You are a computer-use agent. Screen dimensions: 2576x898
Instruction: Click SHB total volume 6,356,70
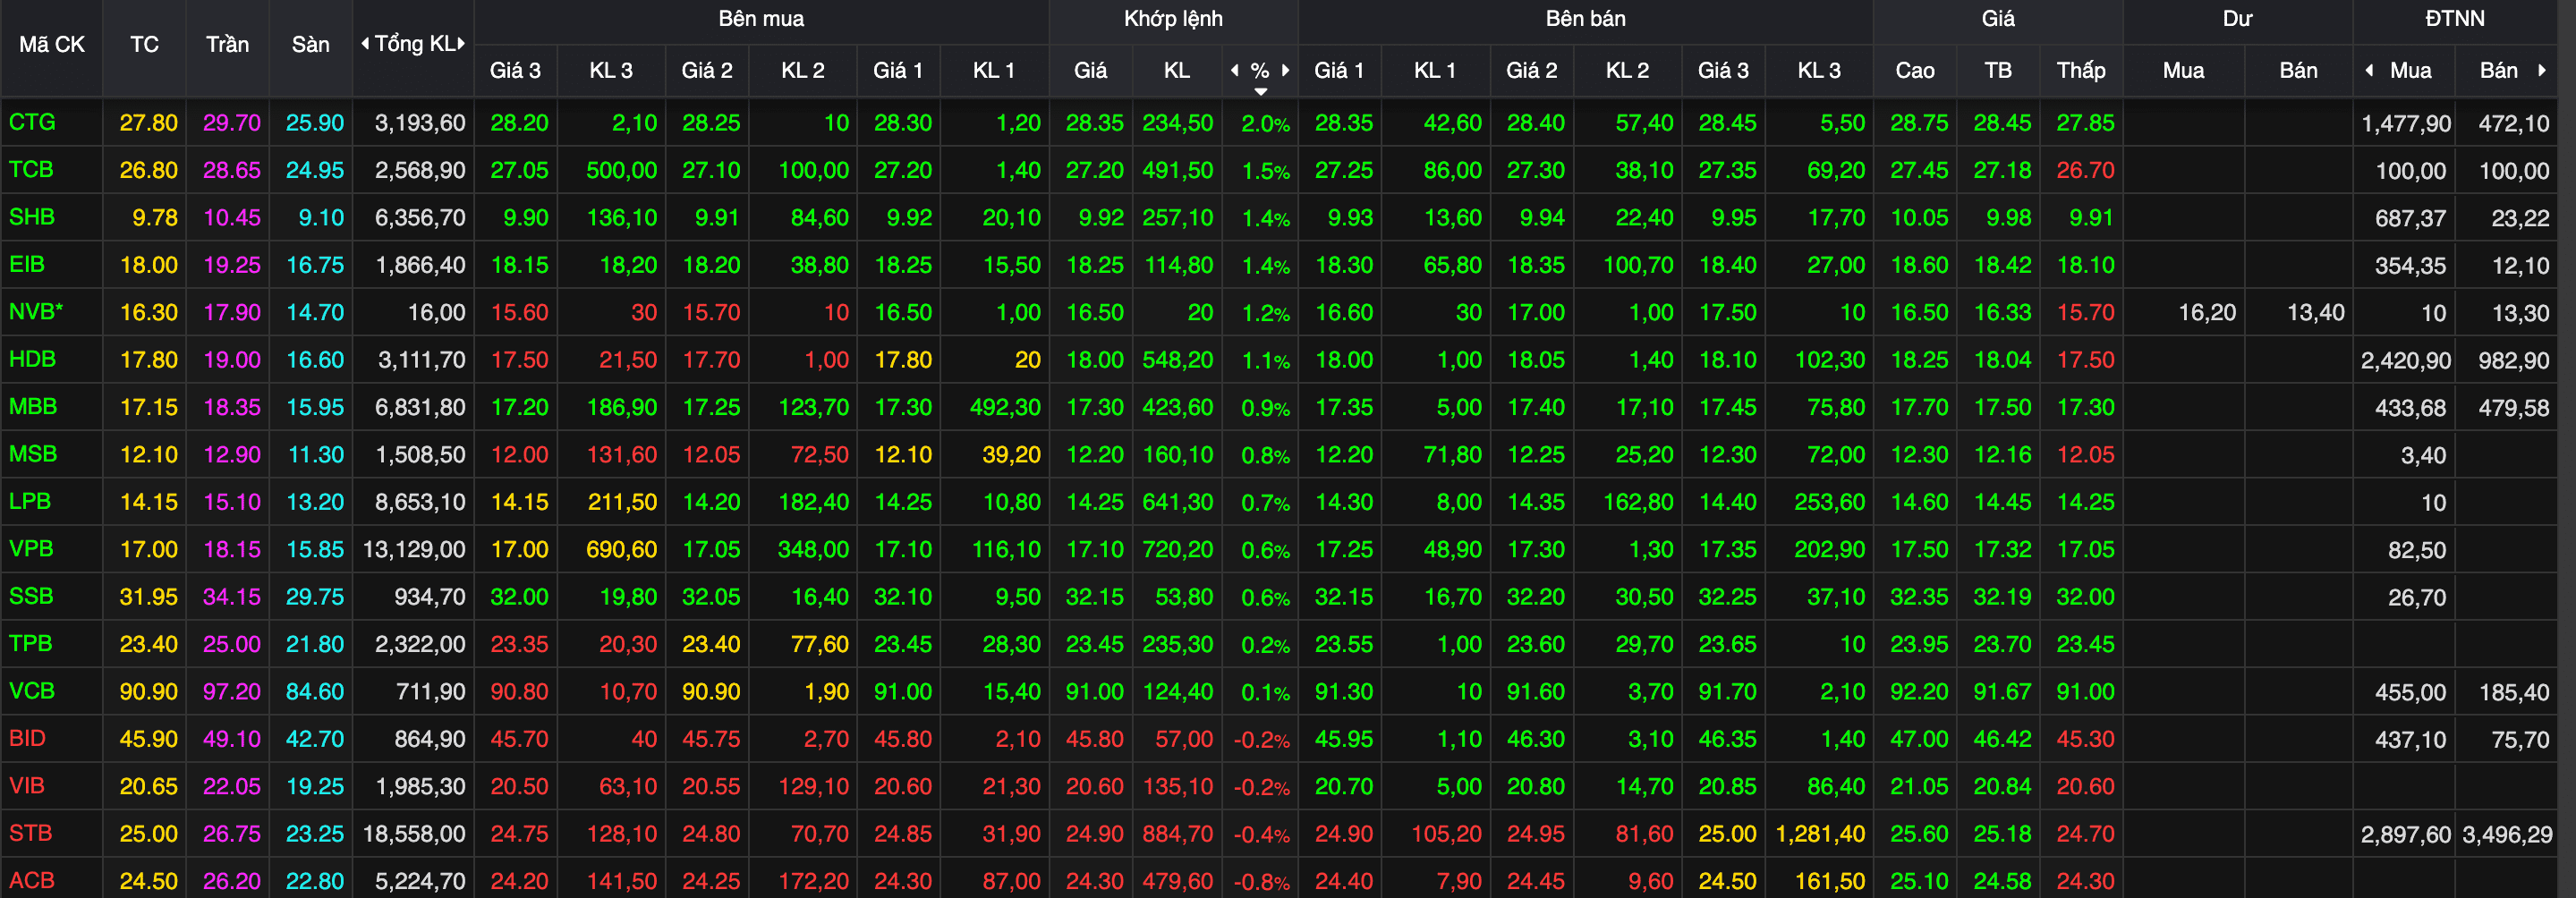coord(420,218)
